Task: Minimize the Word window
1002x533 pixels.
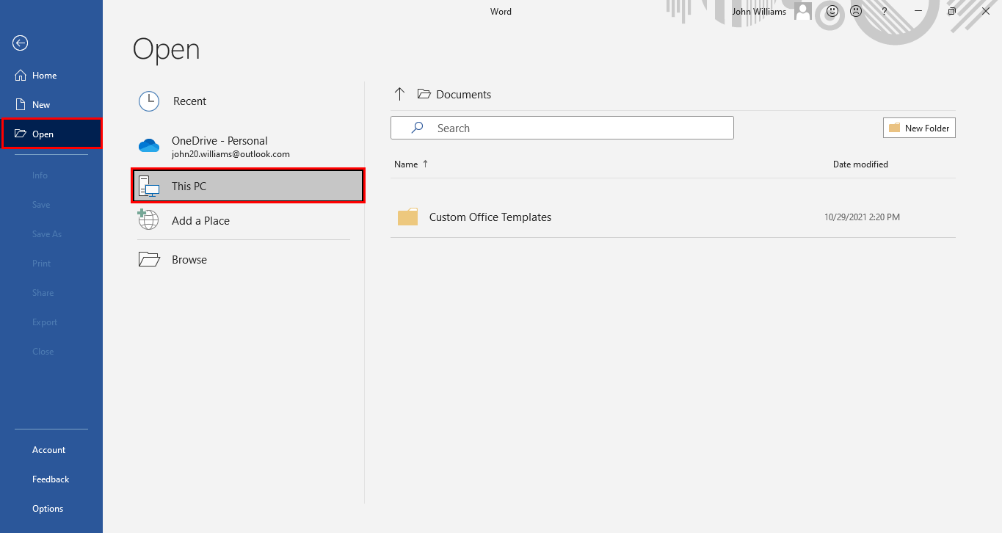Action: [918, 12]
